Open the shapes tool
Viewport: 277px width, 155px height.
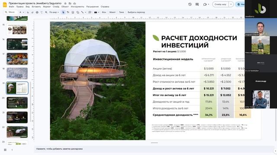[x=78, y=12]
